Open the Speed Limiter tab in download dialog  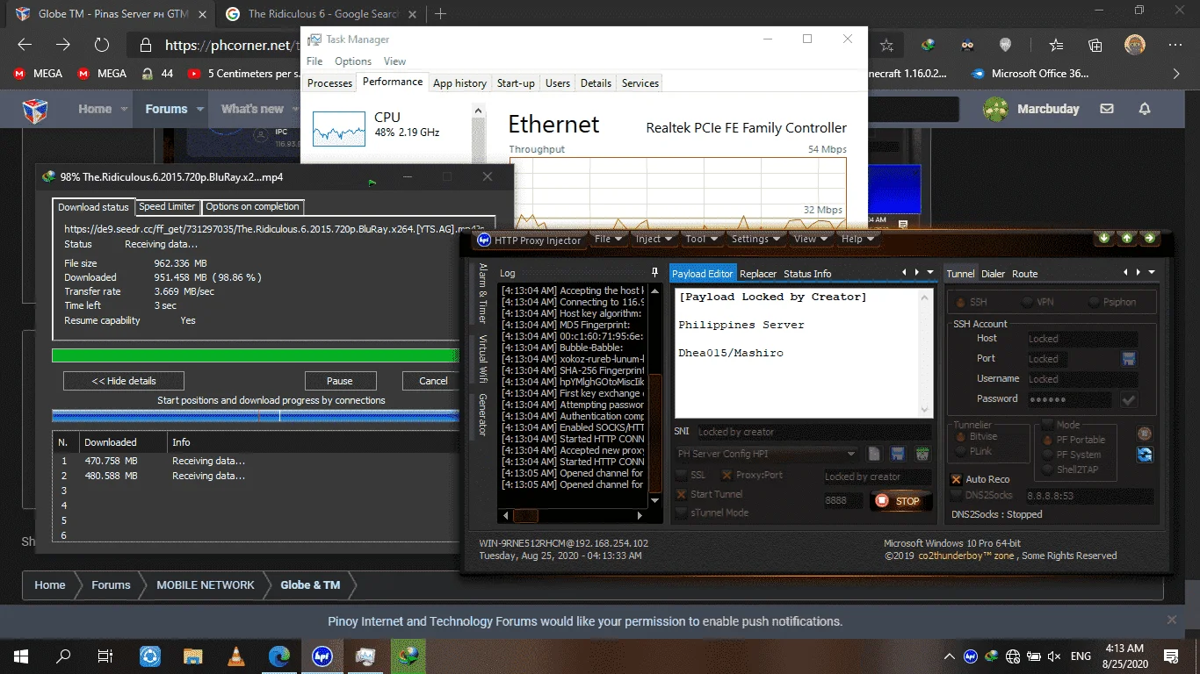(167, 207)
